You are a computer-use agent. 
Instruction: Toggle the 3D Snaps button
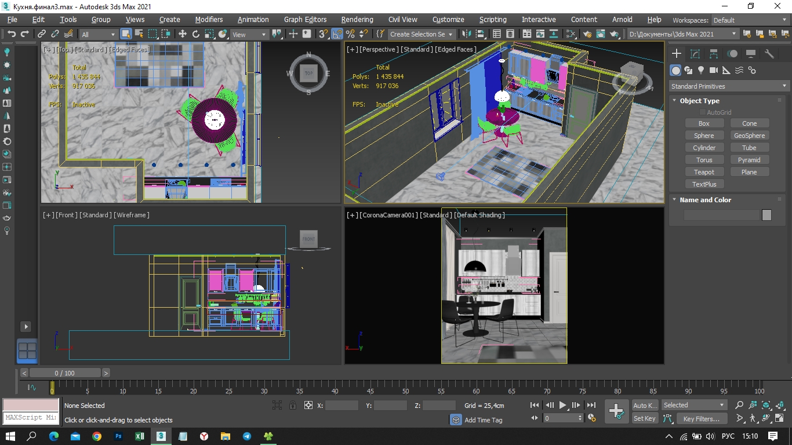[x=324, y=34]
